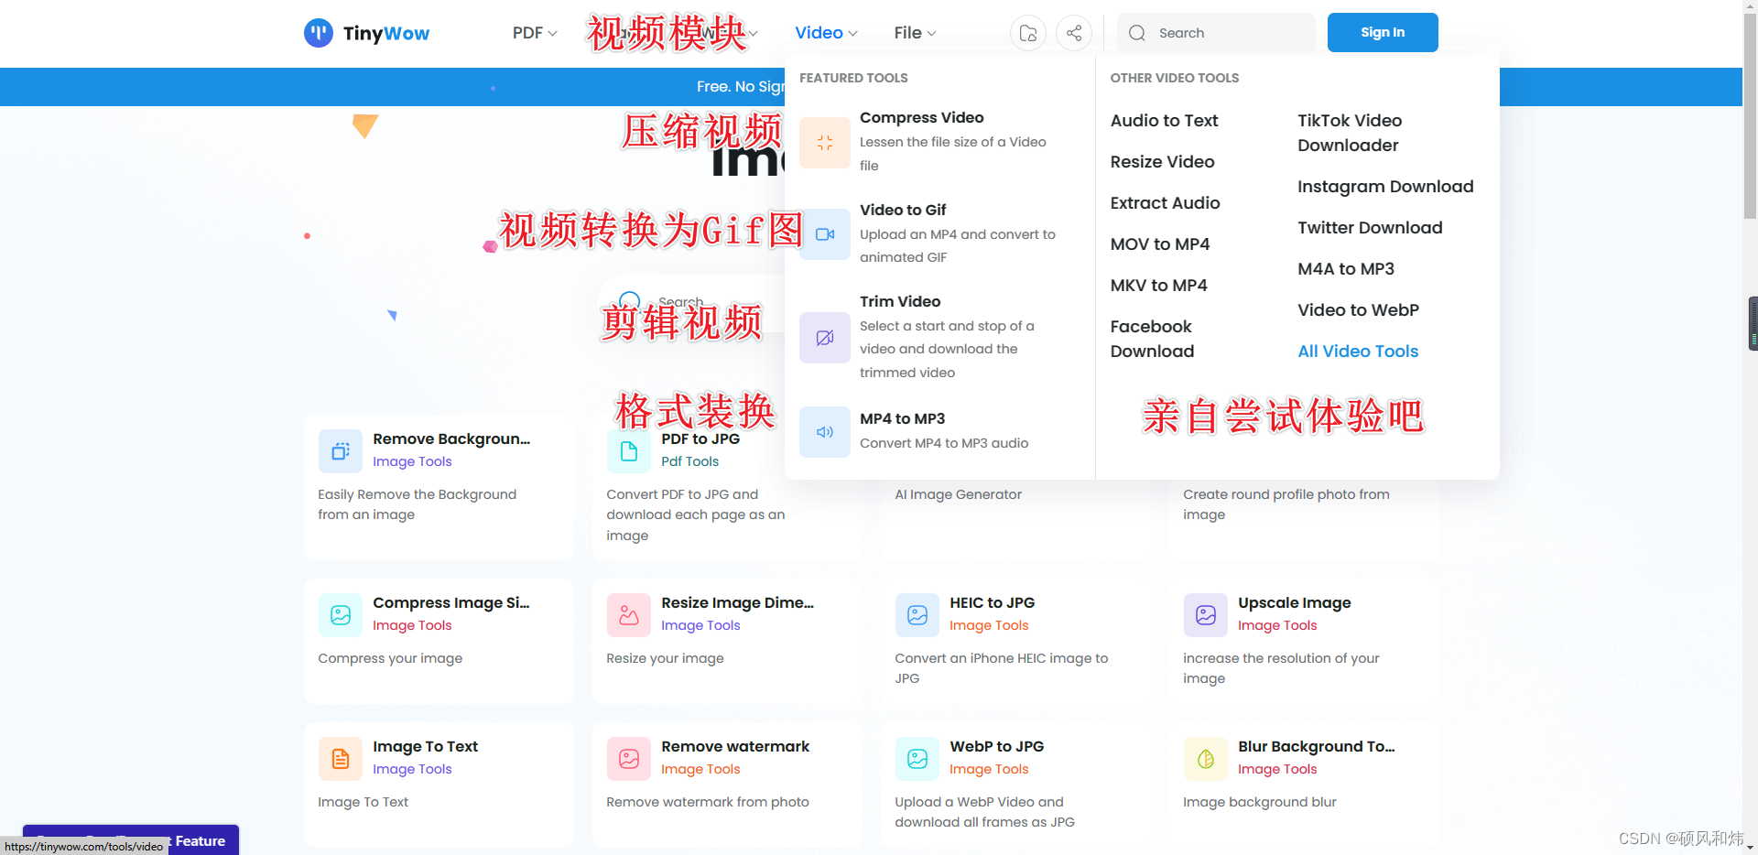This screenshot has width=1758, height=855.
Task: Open Upscale Image tool title
Action: pos(1294,603)
